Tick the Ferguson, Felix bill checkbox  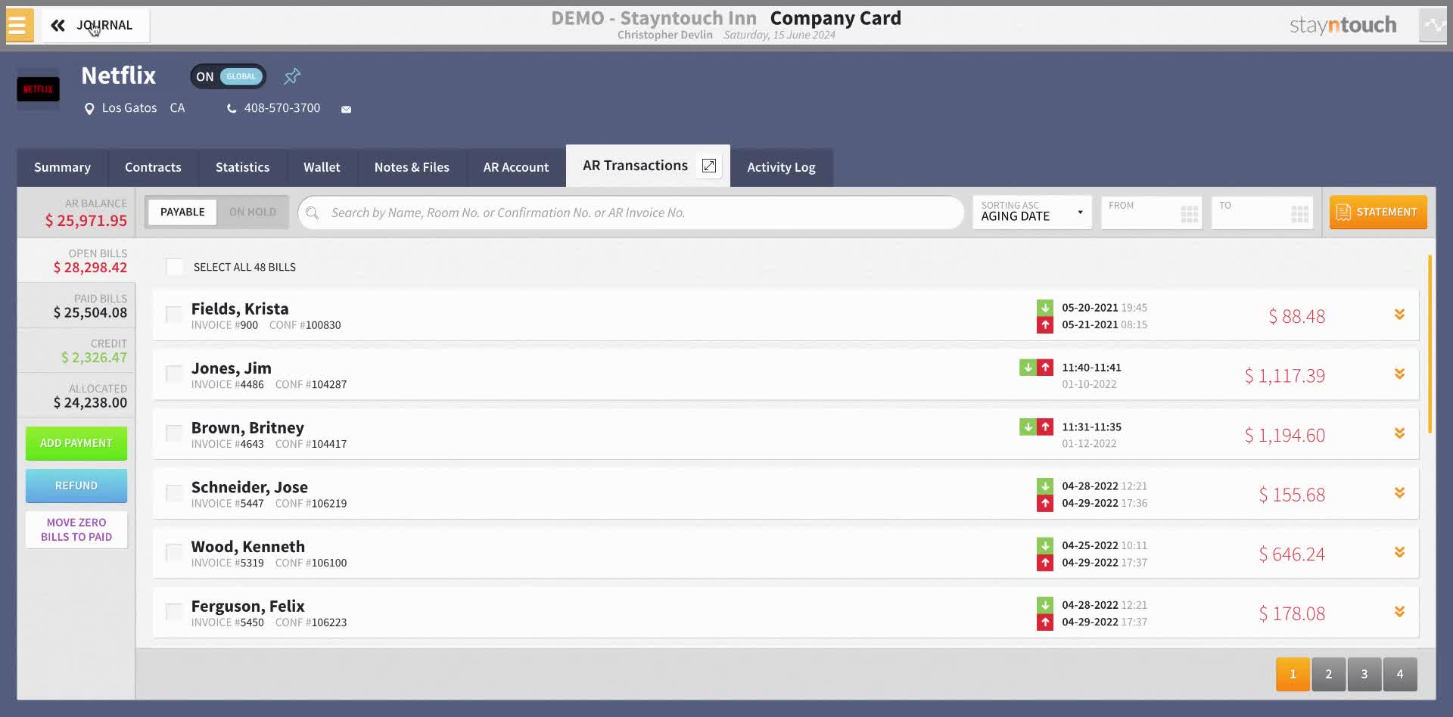174,613
